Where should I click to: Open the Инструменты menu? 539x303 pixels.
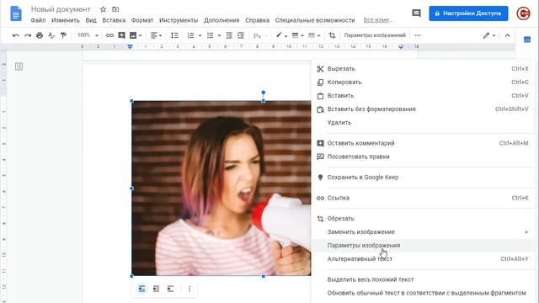[x=179, y=20]
